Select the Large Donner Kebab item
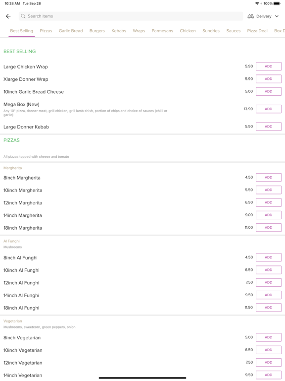Screen dimensions: 285x381 (26, 127)
